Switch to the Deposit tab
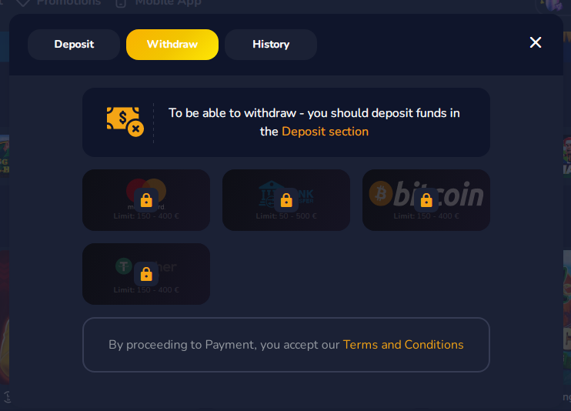Screen dimensions: 571x411 pos(74,45)
